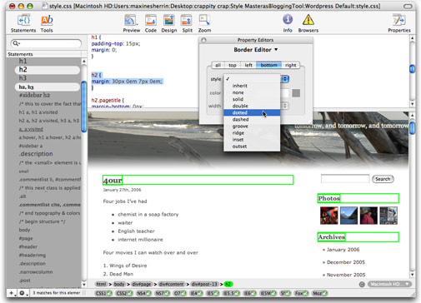Select the 'left' border tab
The height and width of the screenshot is (303, 421).
coord(248,65)
